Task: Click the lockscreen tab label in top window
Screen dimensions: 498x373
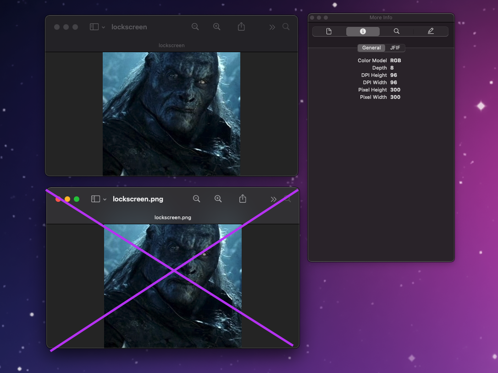Action: click(172, 45)
